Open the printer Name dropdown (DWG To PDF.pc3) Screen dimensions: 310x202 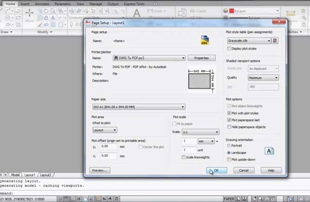pyautogui.click(x=149, y=58)
